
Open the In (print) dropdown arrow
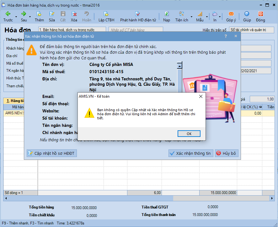point(220,17)
